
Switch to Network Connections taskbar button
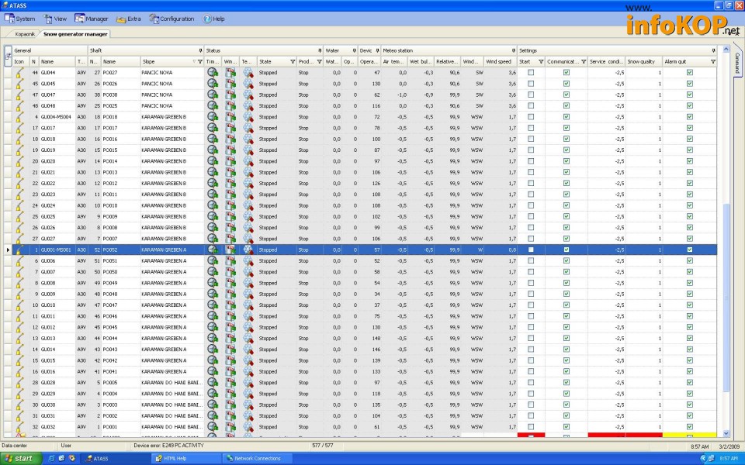tap(256, 458)
